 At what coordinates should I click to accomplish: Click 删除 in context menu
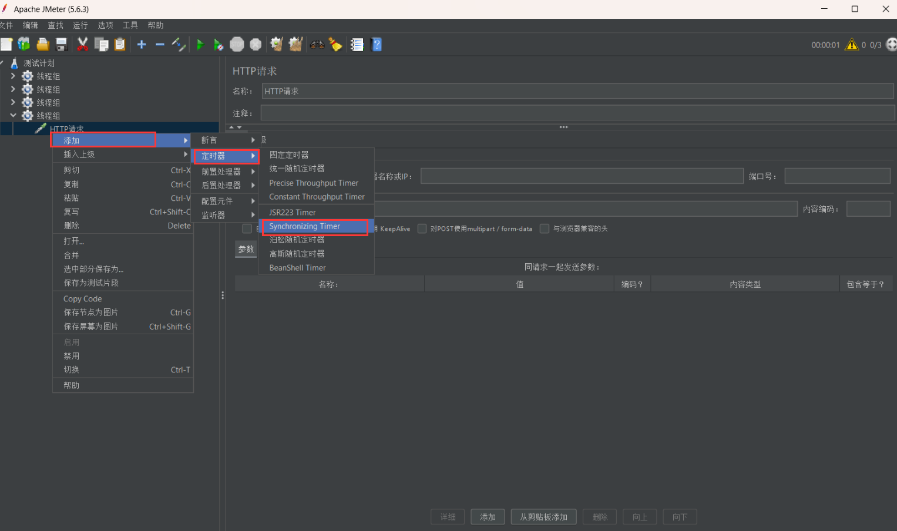point(123,226)
